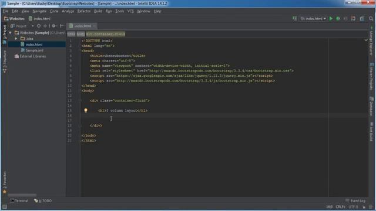Open the Tools menu
376x211 pixels.
click(x=120, y=11)
